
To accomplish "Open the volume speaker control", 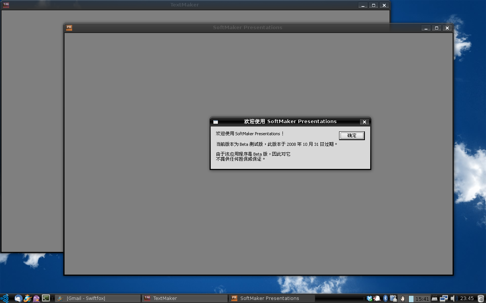I will coord(454,298).
